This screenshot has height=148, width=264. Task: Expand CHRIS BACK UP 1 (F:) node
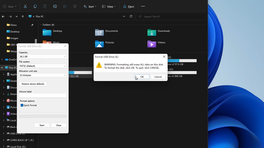[4, 140]
